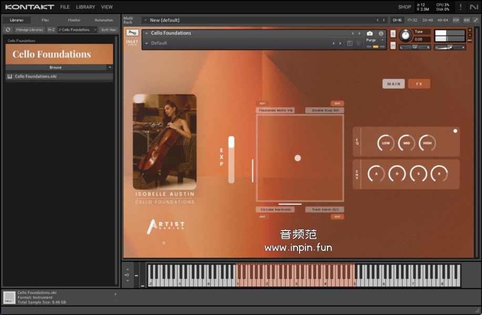Click the EXP expression slider
This screenshot has width=482, height=315.
tap(231, 160)
